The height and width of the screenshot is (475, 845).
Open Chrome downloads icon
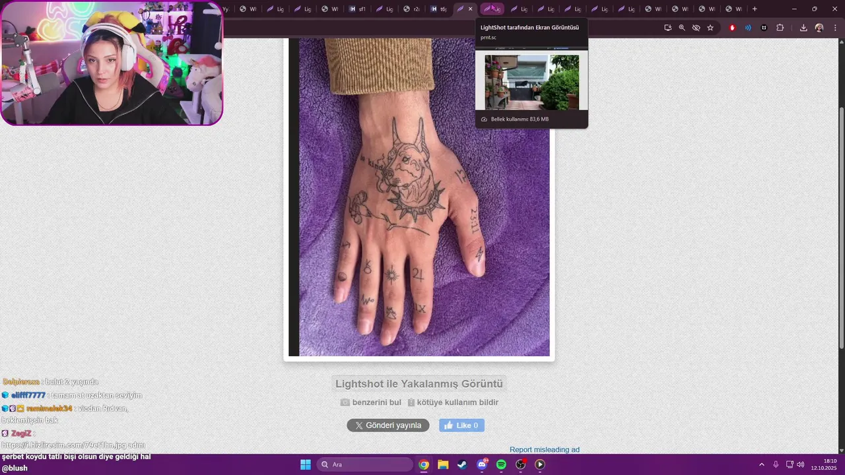pos(803,28)
